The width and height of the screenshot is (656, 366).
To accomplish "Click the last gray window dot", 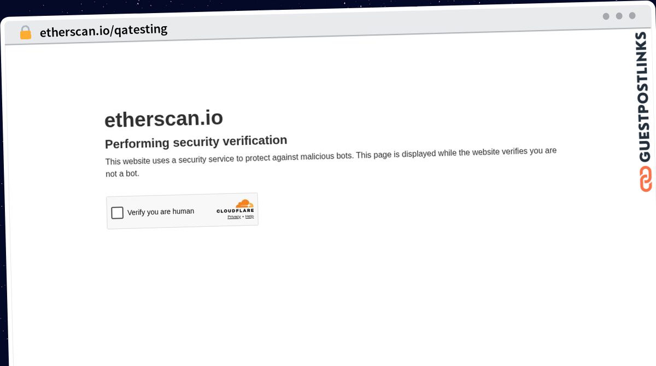I will [x=632, y=16].
